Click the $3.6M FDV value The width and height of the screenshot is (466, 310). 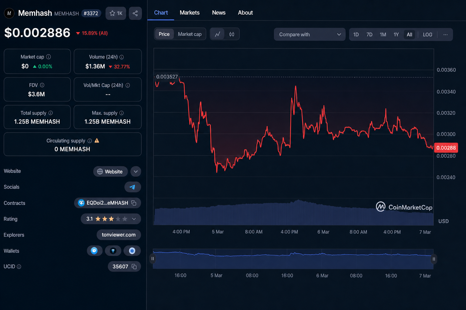[36, 94]
